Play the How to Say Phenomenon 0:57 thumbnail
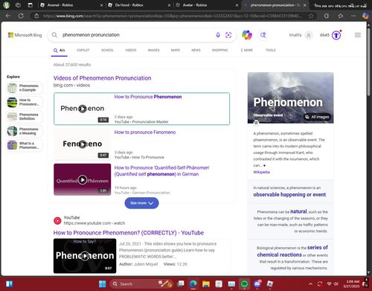This screenshot has height=291, width=372. pos(85,256)
